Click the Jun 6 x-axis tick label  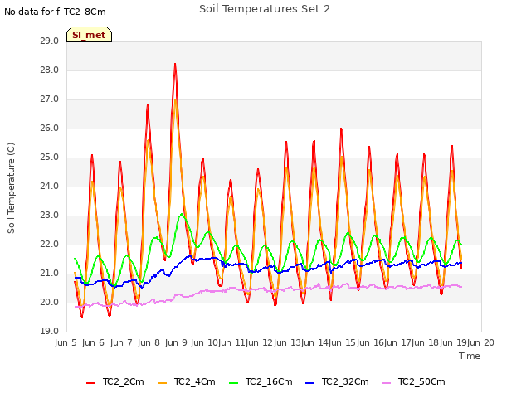(93, 342)
